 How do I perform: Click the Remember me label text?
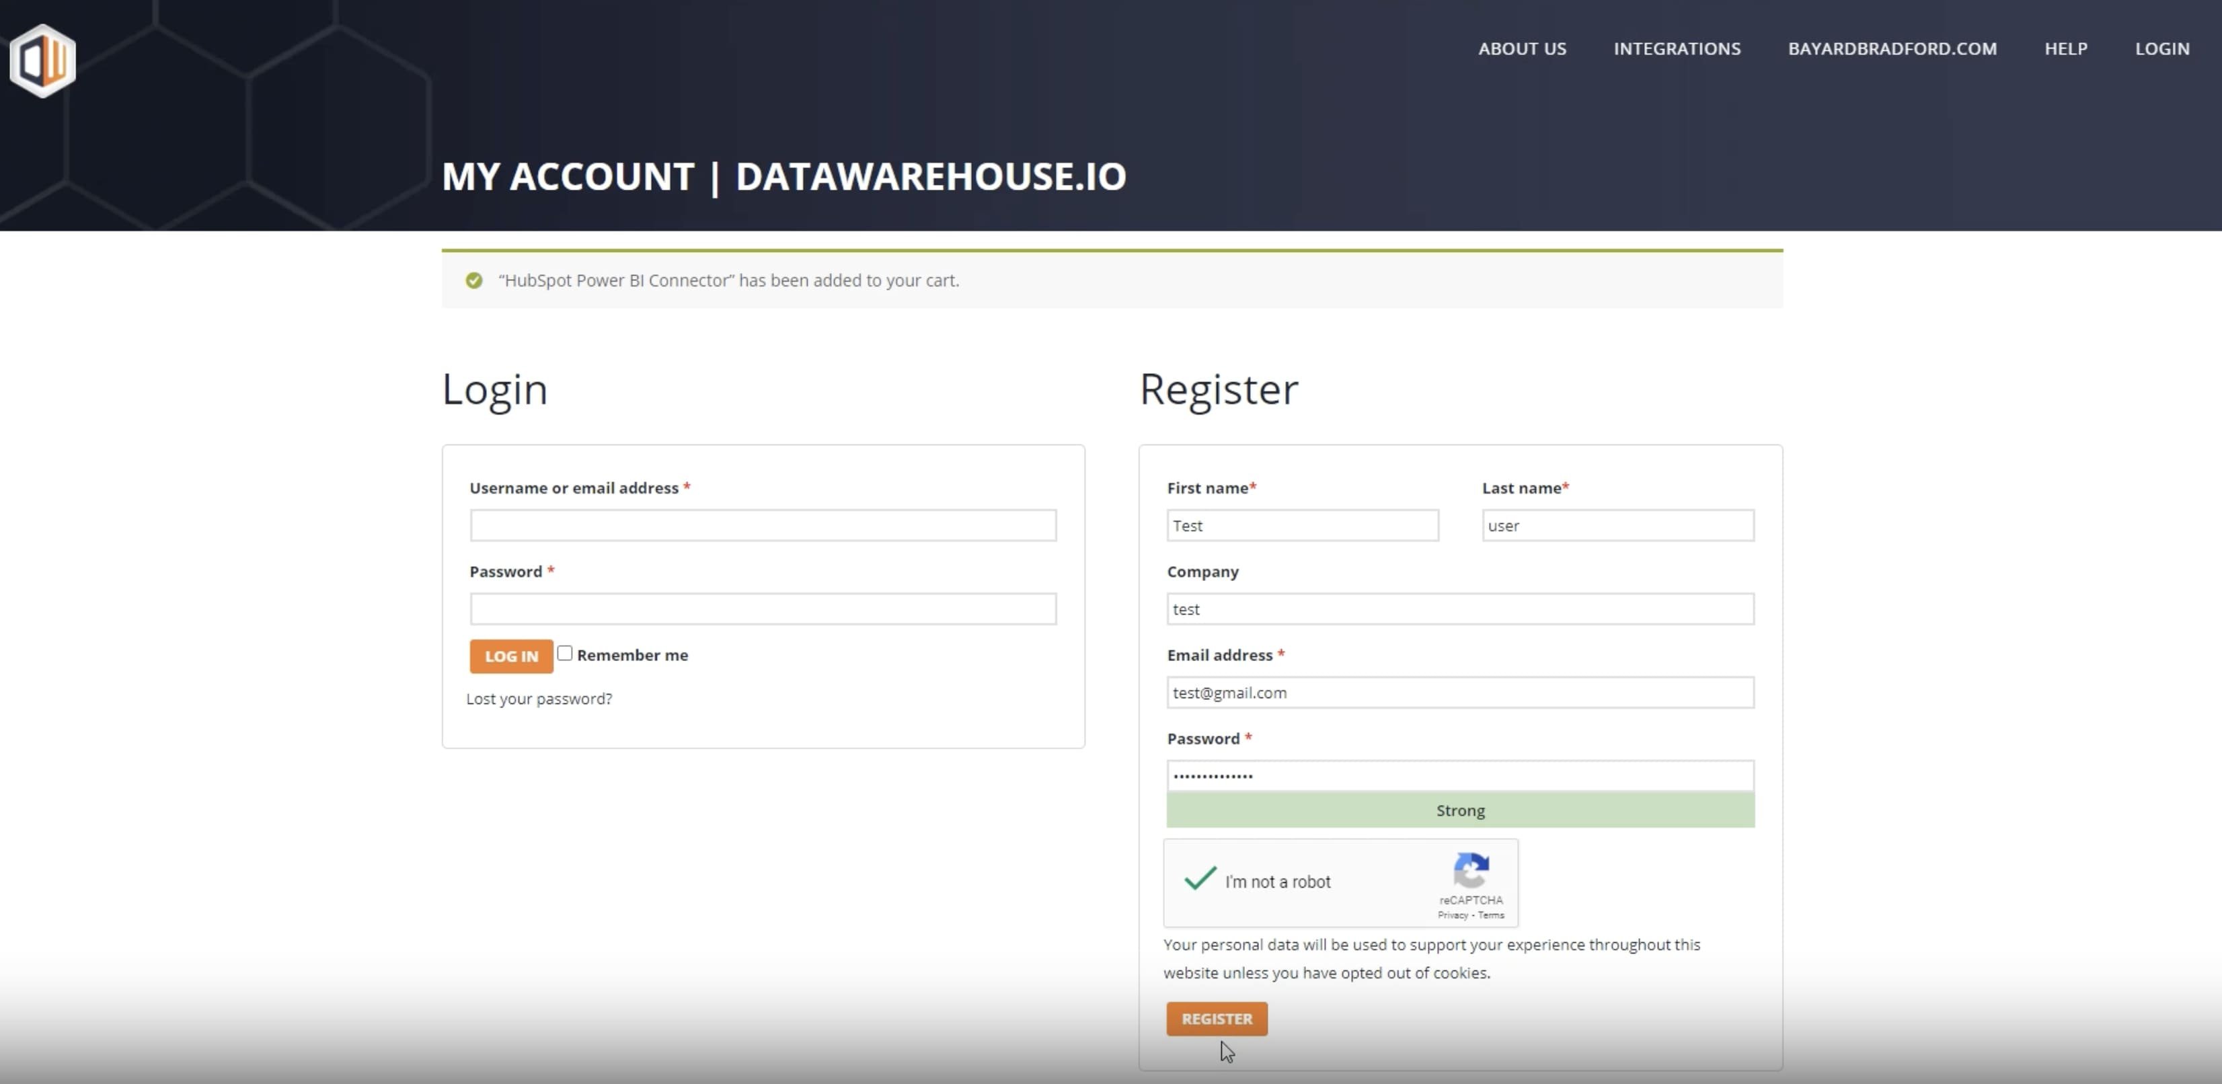point(632,654)
